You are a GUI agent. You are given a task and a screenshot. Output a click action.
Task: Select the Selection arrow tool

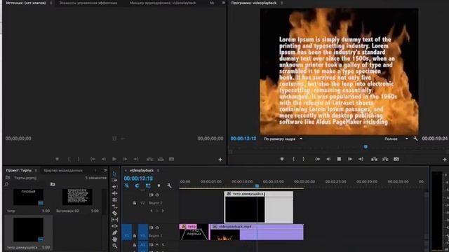pos(114,174)
